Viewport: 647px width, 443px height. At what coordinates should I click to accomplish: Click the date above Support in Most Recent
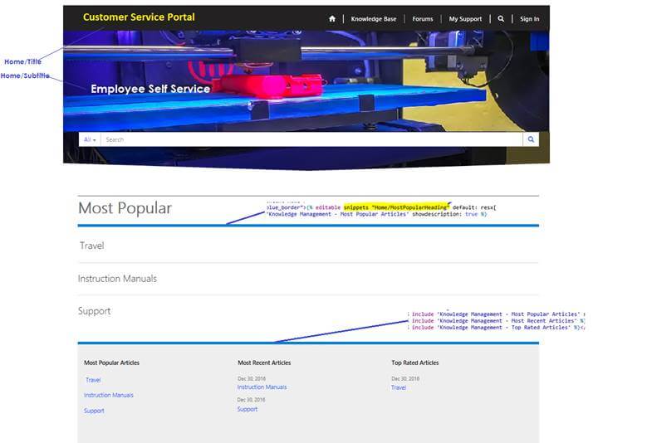pyautogui.click(x=251, y=400)
